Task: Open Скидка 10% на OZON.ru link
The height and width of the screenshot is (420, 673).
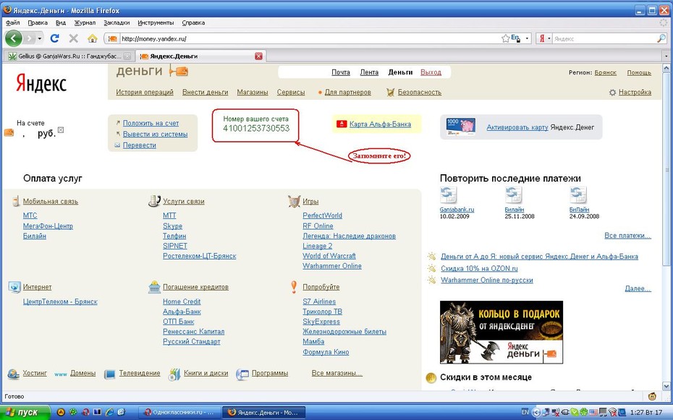Action: (479, 268)
